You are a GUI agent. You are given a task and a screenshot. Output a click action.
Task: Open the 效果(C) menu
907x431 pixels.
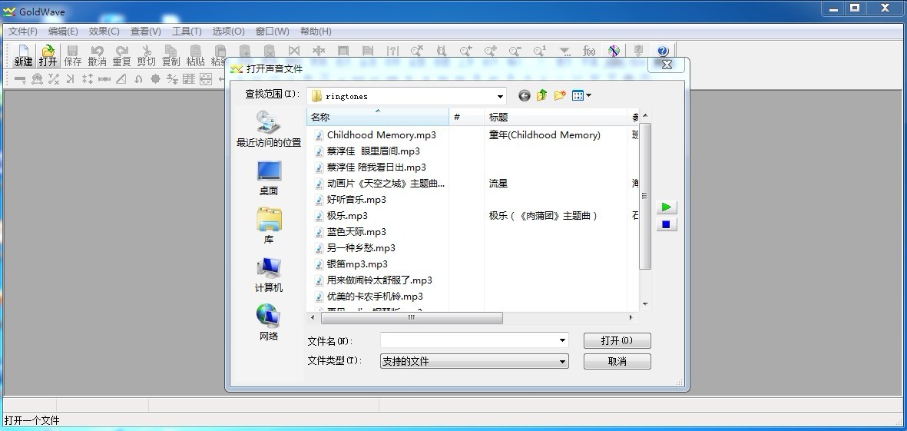coord(104,31)
